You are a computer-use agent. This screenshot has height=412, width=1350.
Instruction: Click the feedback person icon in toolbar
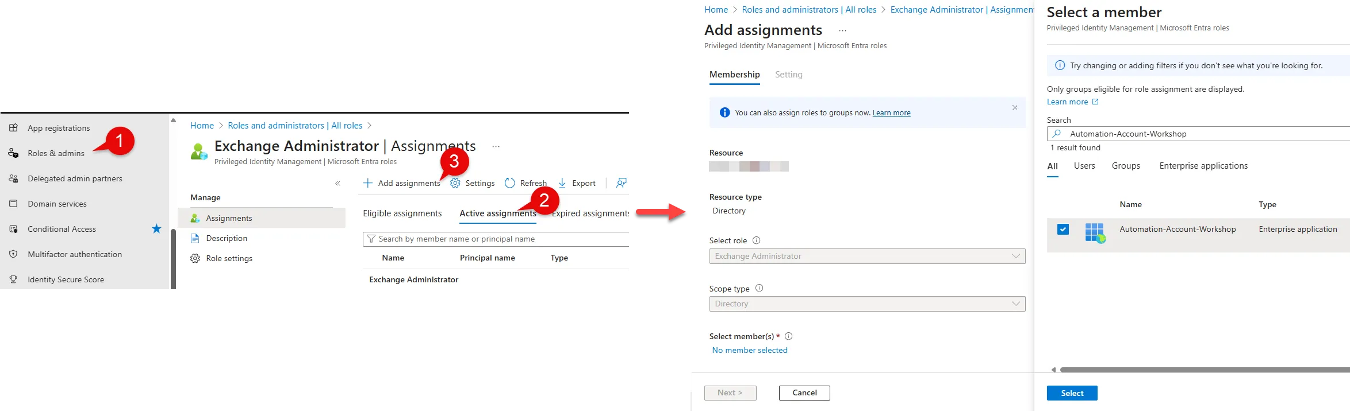(x=621, y=183)
